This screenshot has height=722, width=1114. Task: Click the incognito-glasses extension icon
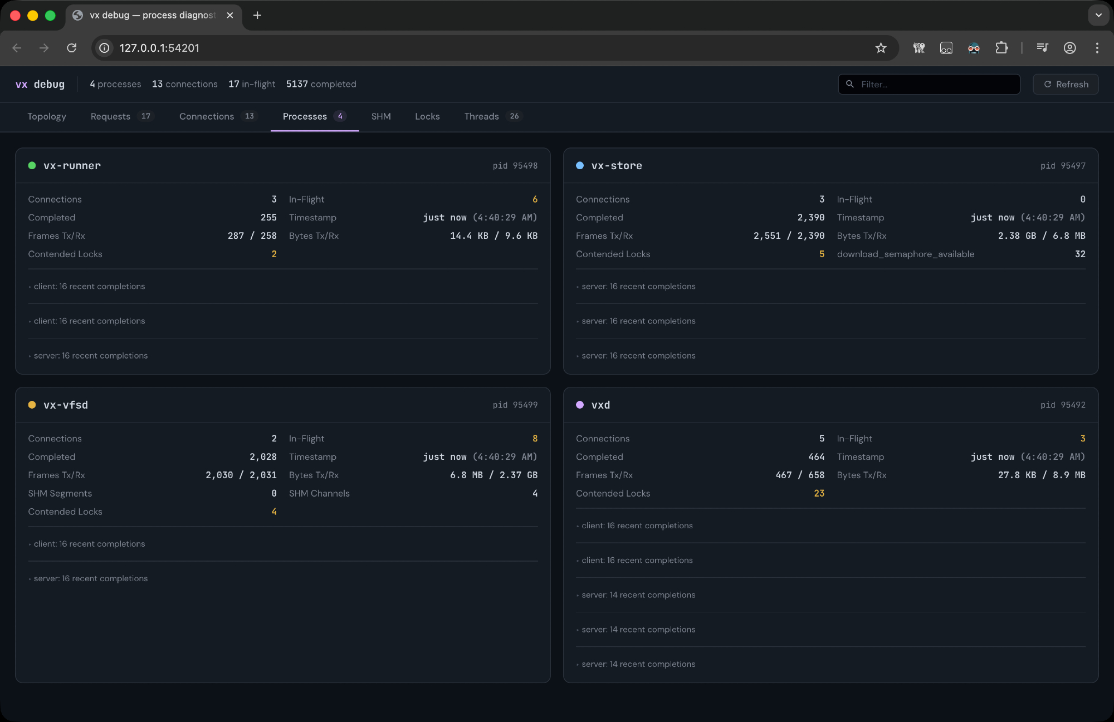tap(974, 48)
